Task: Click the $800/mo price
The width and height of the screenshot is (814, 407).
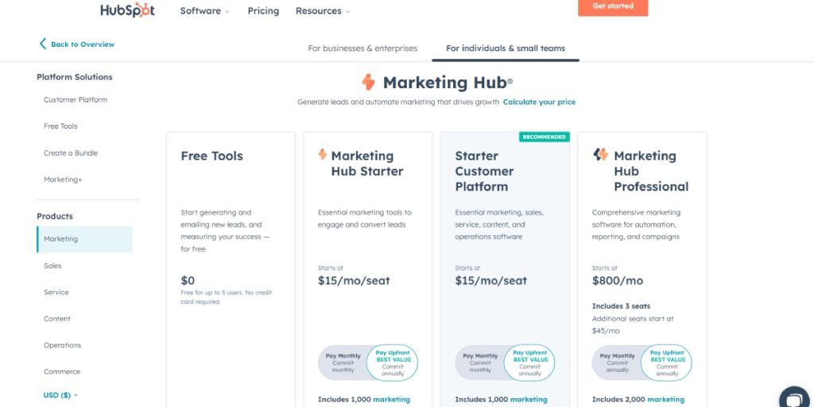Action: 618,281
